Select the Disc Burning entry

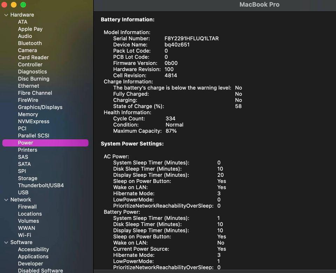(34, 79)
